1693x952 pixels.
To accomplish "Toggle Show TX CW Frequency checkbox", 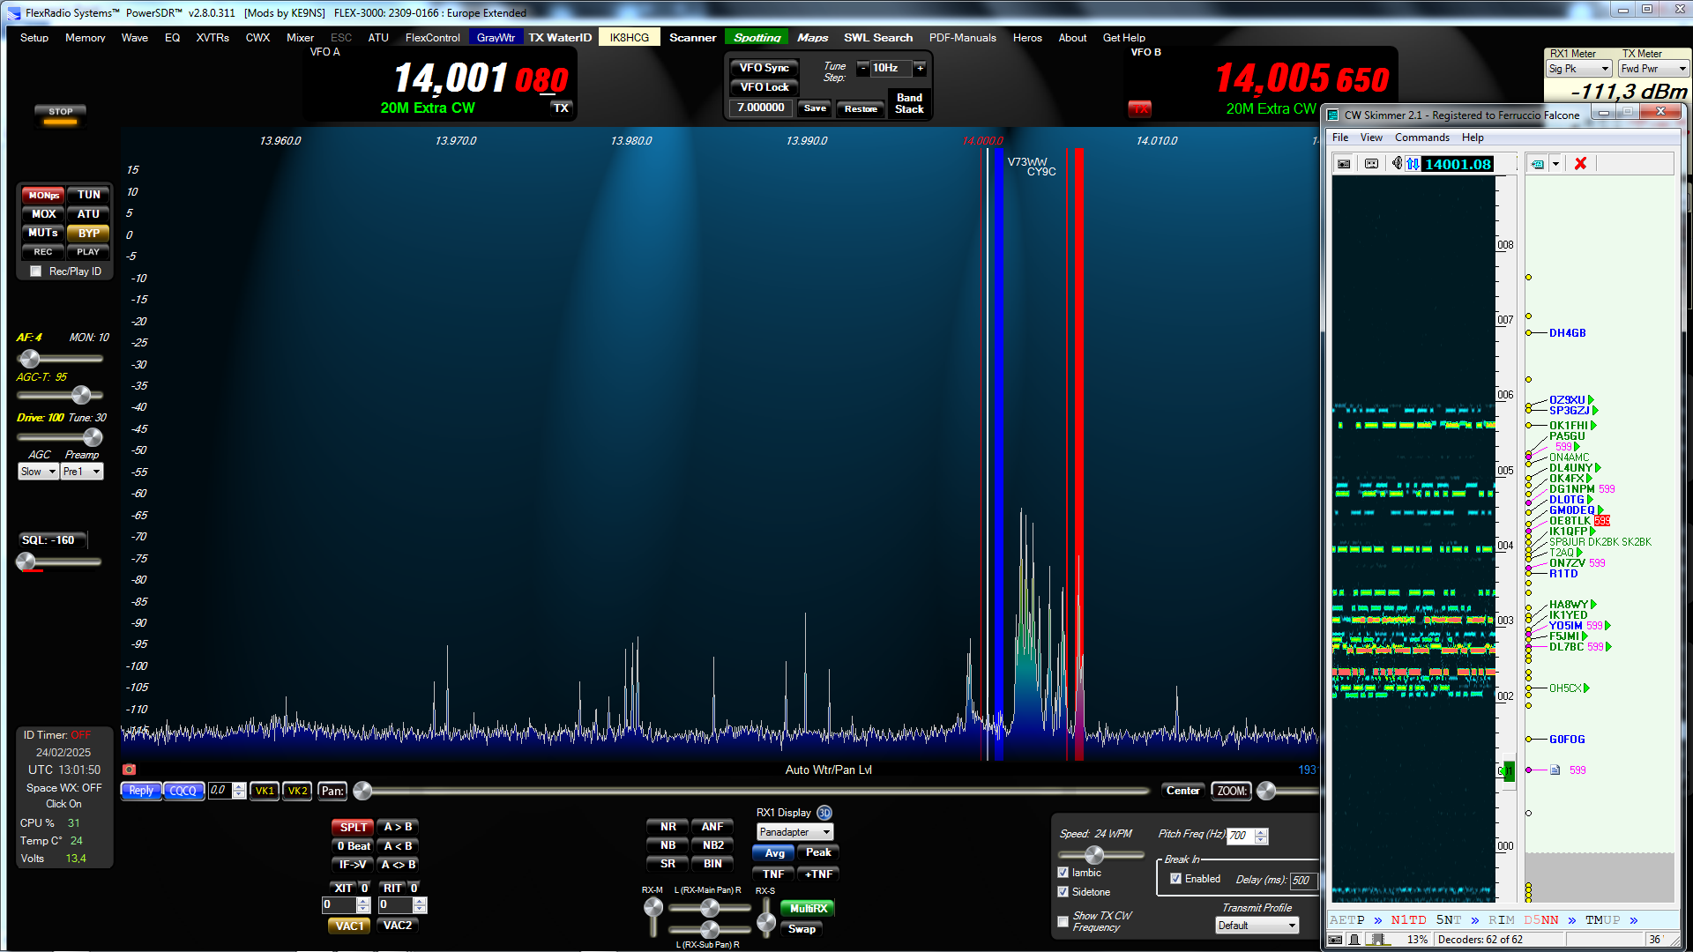I will pos(1063,922).
